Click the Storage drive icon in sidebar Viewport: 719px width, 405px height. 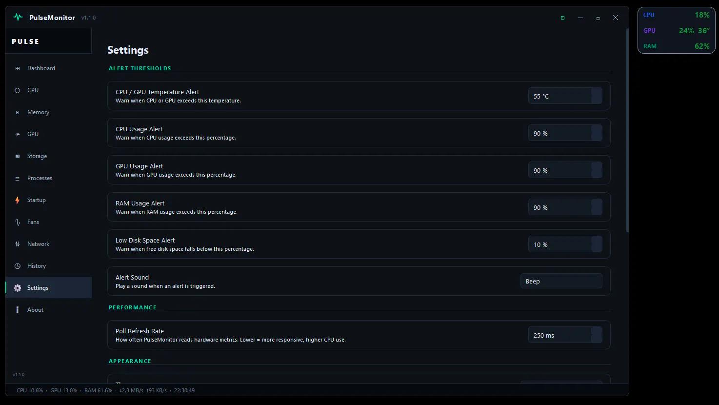tap(18, 156)
